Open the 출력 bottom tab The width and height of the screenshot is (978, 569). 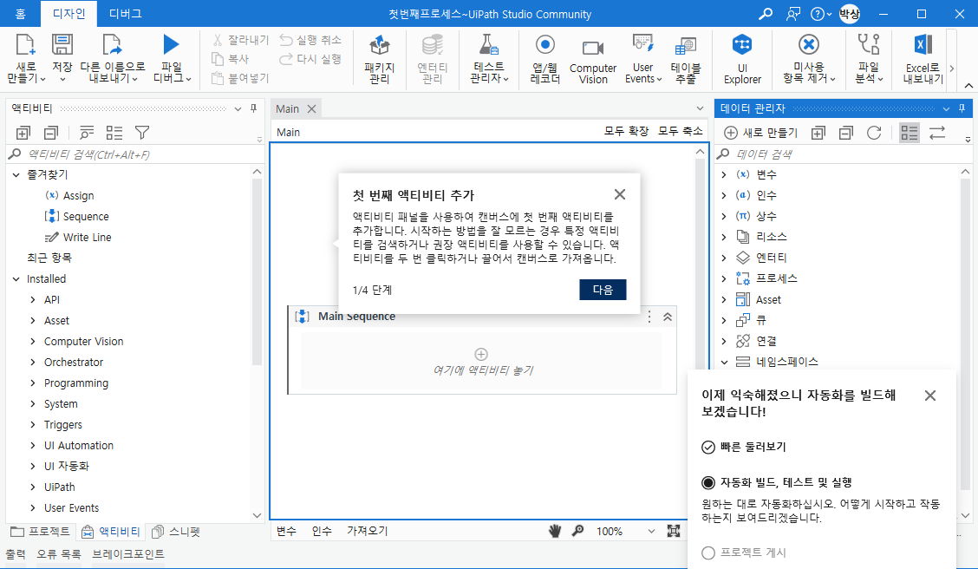coord(16,554)
